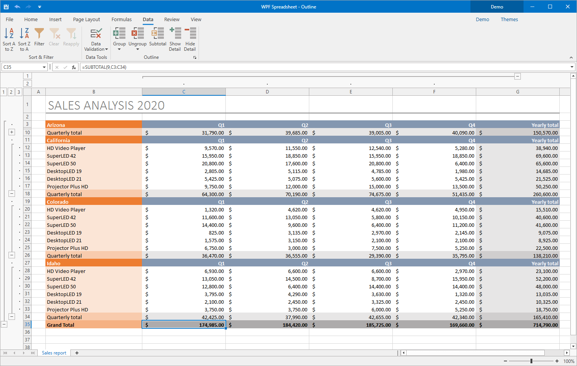Image resolution: width=577 pixels, height=366 pixels.
Task: Click the Hide Detail icon
Action: tap(190, 34)
